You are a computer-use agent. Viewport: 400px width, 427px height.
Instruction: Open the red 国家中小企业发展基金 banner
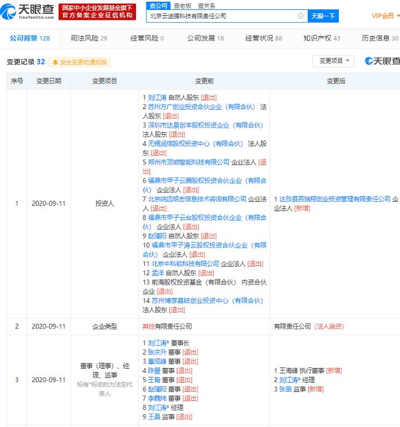point(97,12)
